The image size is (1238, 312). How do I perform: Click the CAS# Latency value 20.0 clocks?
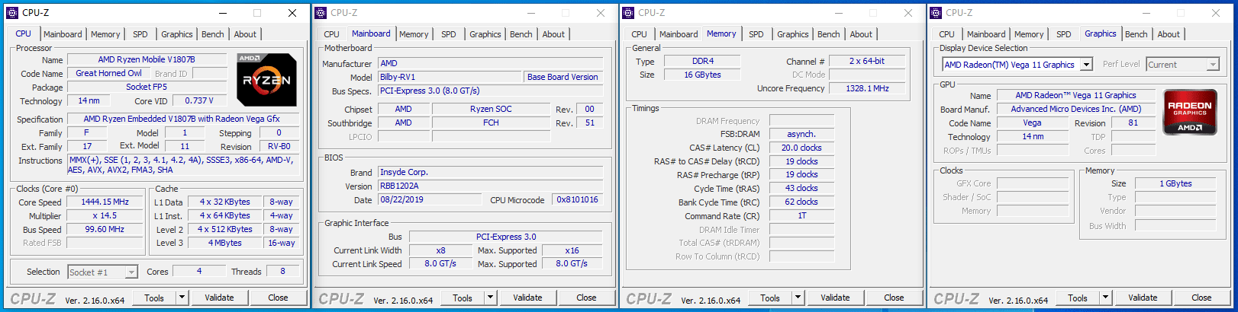801,148
